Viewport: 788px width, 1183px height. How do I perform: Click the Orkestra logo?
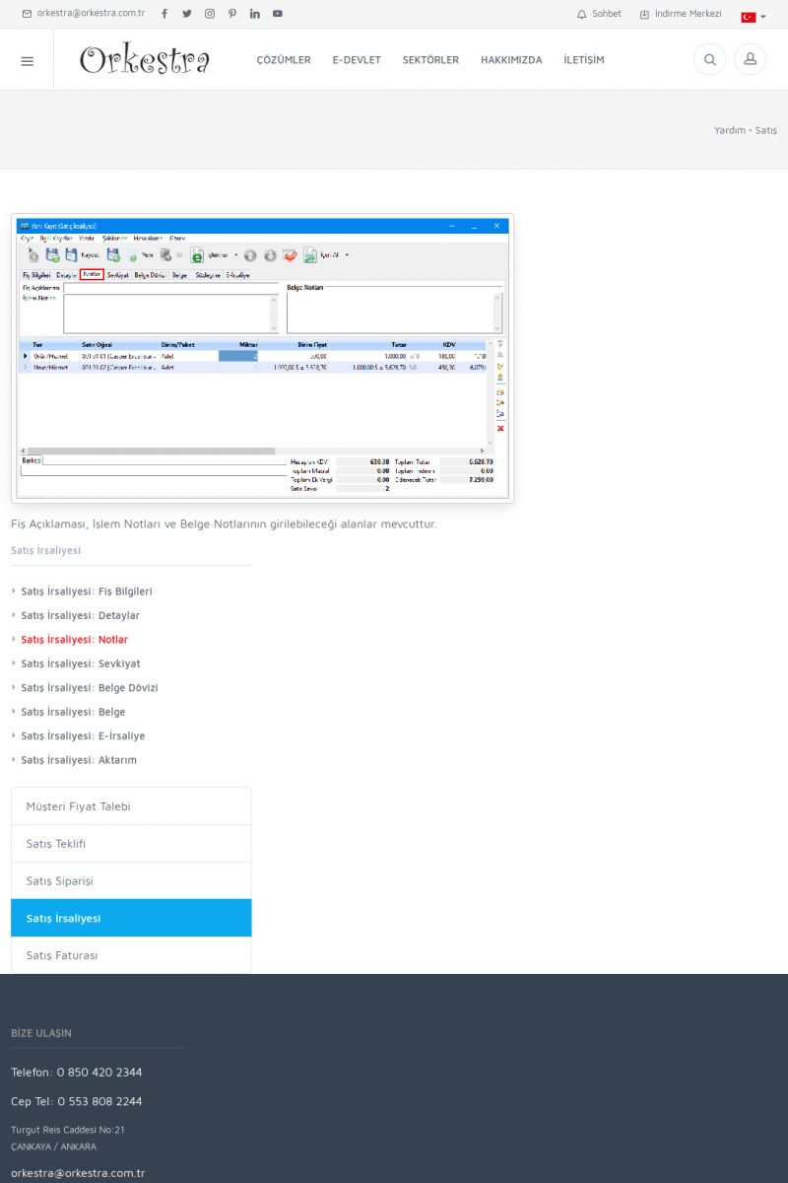point(145,60)
